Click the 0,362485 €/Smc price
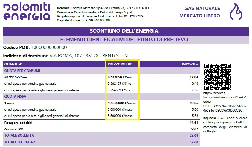The image size is (252, 147). 119,84
